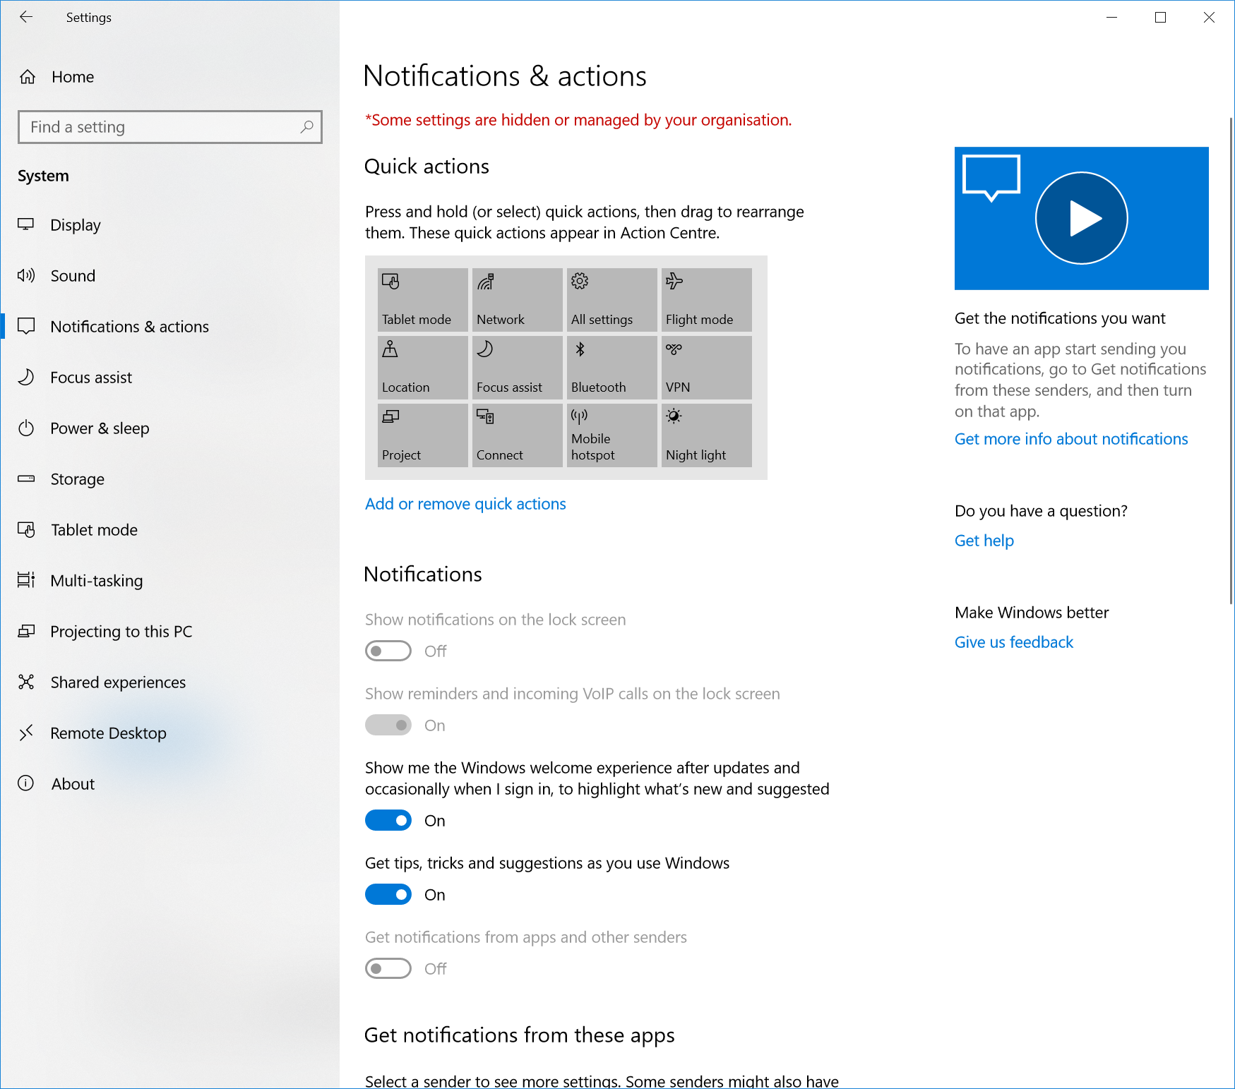Select the Location quick action tile
Viewport: 1235px width, 1089px height.
pyautogui.click(x=422, y=368)
